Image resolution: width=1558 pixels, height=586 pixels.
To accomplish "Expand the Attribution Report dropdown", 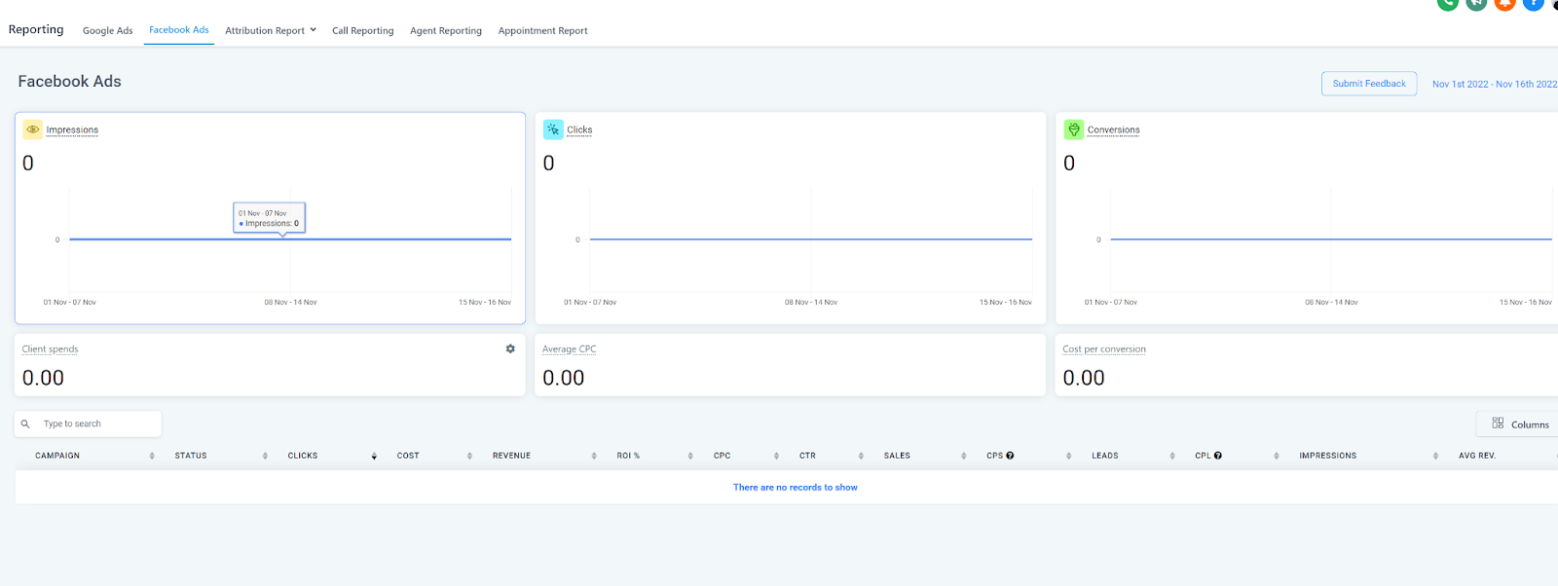I will click(x=271, y=30).
